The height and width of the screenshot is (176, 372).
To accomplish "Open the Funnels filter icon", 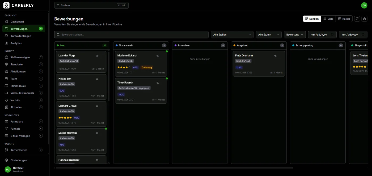I will (6, 129).
